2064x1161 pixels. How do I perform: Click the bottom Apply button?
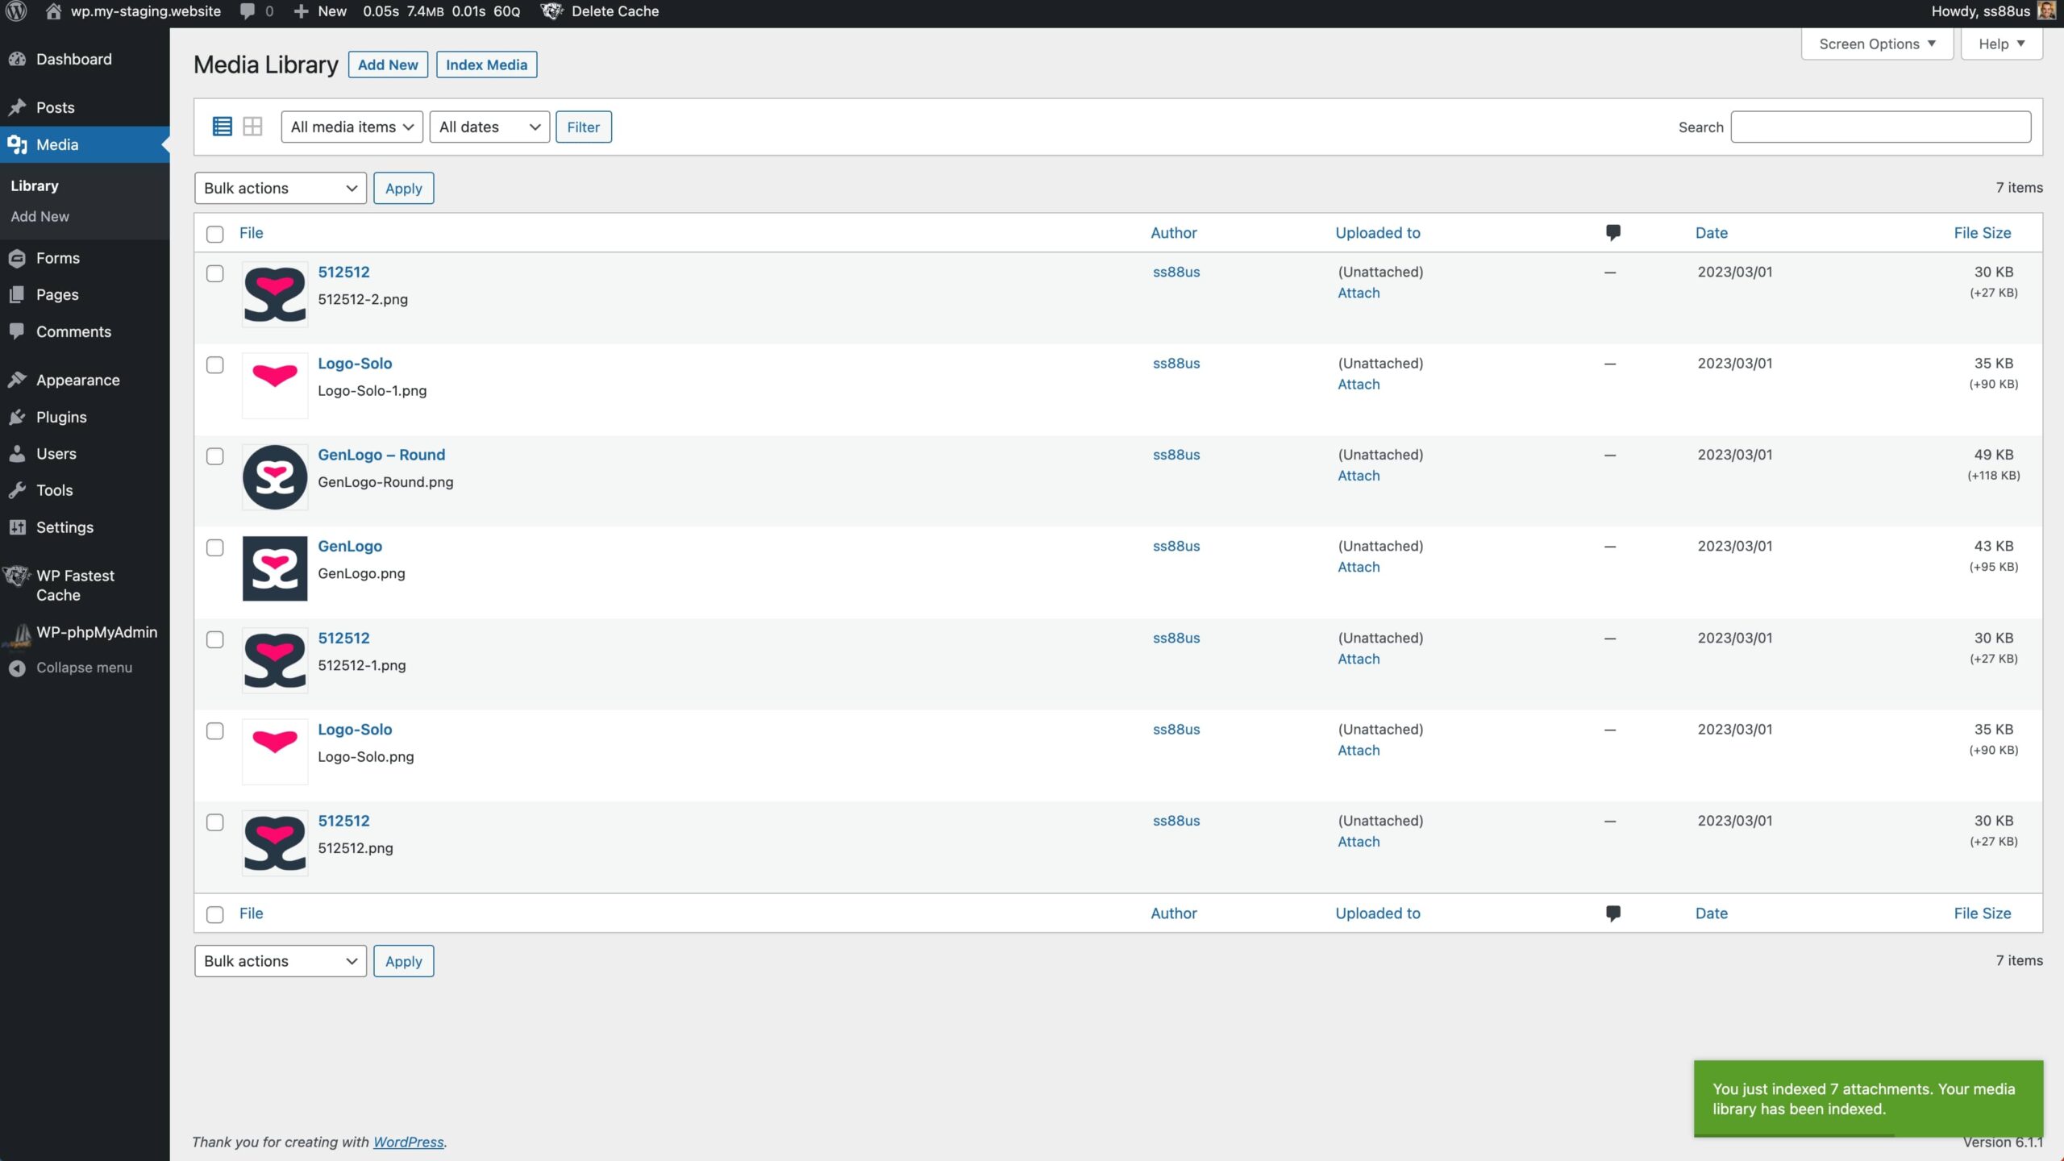pyautogui.click(x=403, y=961)
